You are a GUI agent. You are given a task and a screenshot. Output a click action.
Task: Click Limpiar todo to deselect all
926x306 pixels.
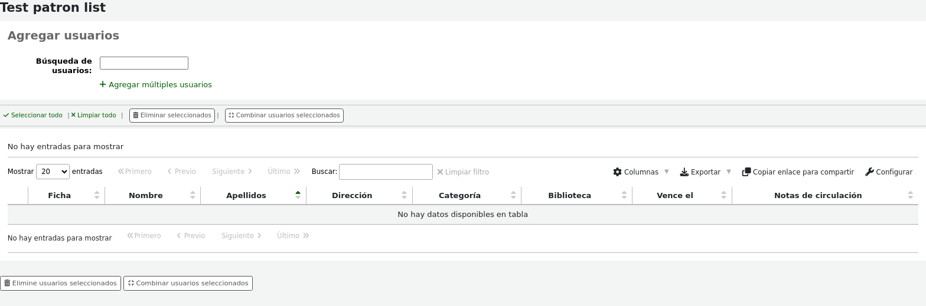pyautogui.click(x=93, y=115)
